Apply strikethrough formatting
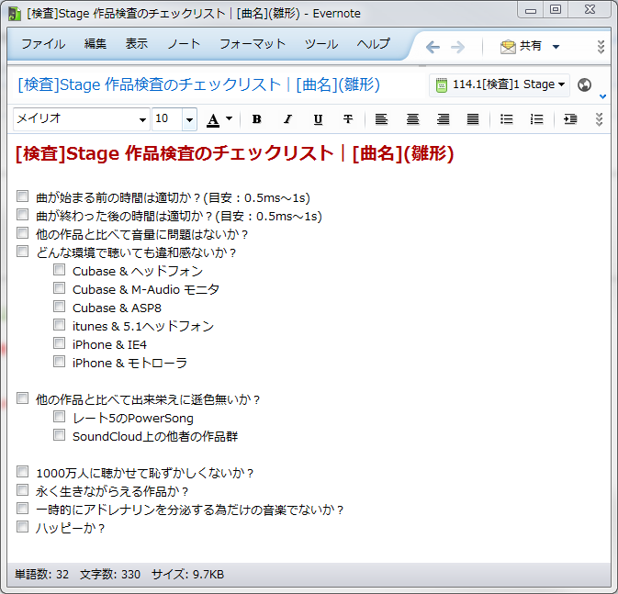The height and width of the screenshot is (594, 618). 348,119
